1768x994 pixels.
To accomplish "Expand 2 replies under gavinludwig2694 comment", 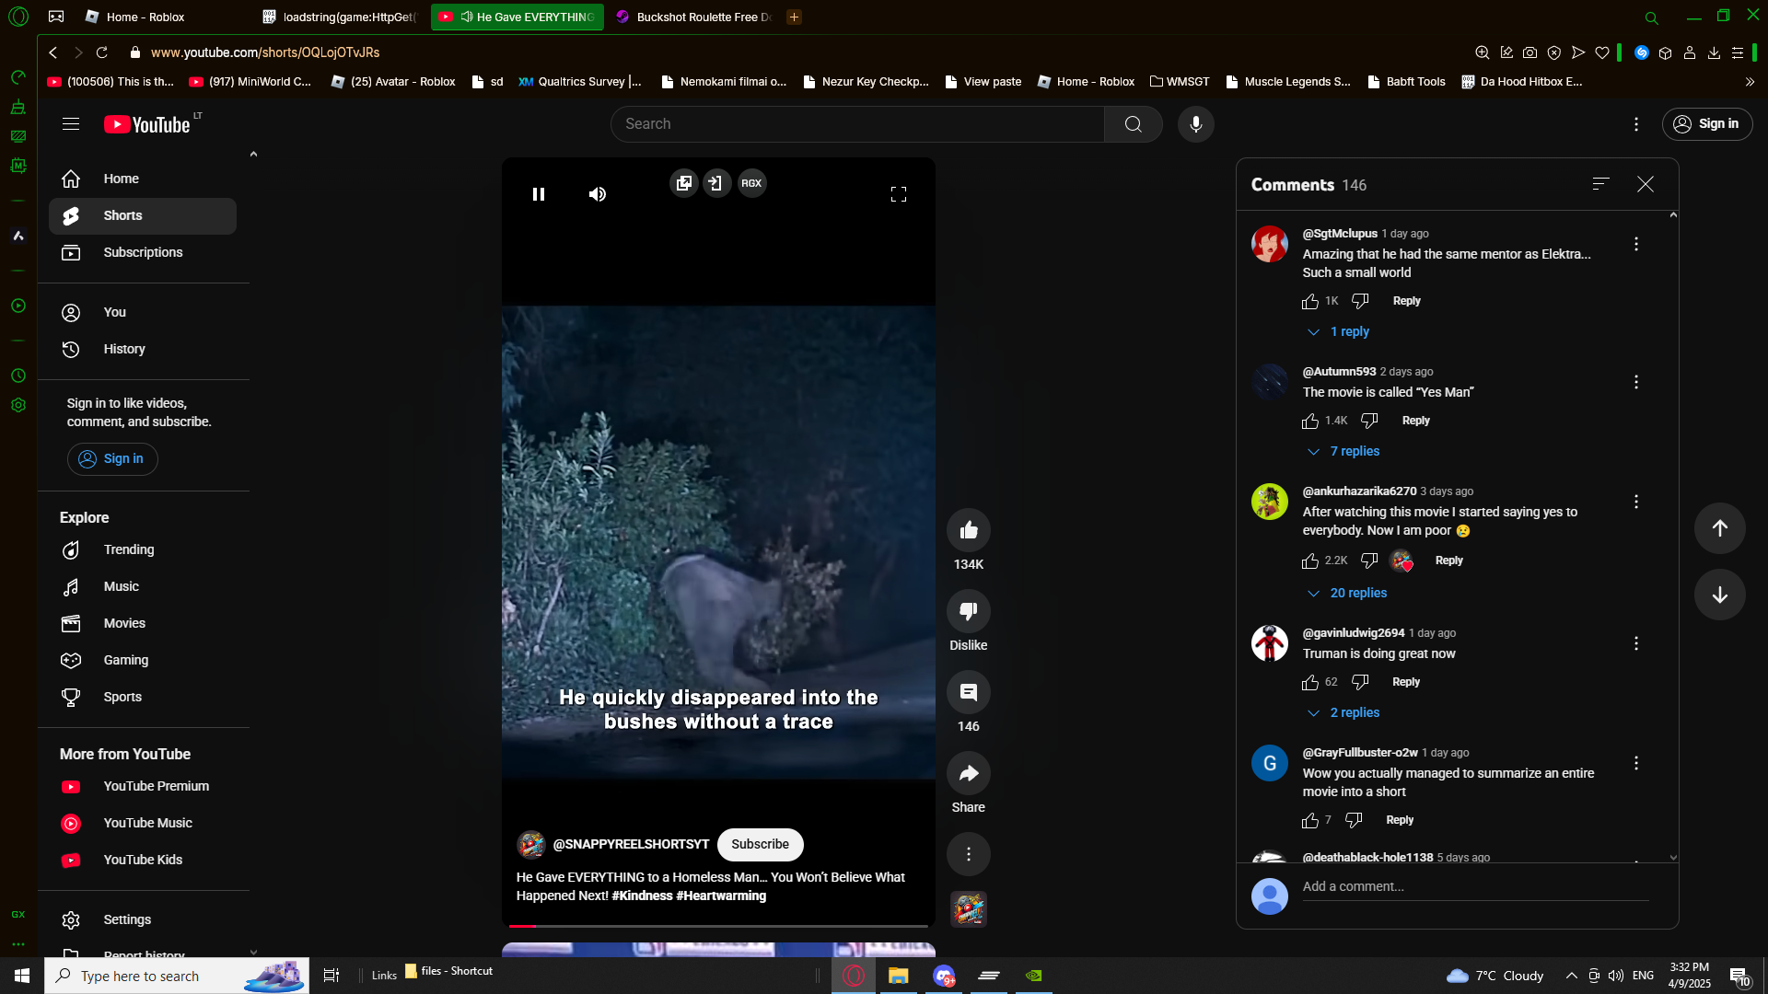I will (1343, 712).
